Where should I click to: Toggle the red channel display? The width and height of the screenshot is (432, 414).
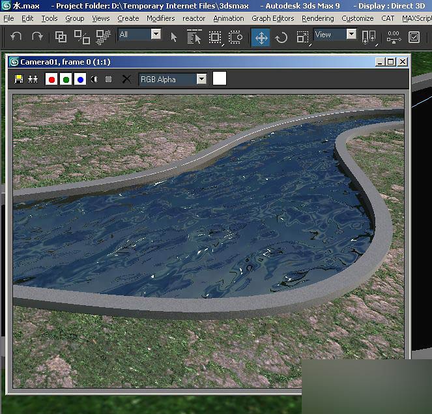(x=51, y=80)
